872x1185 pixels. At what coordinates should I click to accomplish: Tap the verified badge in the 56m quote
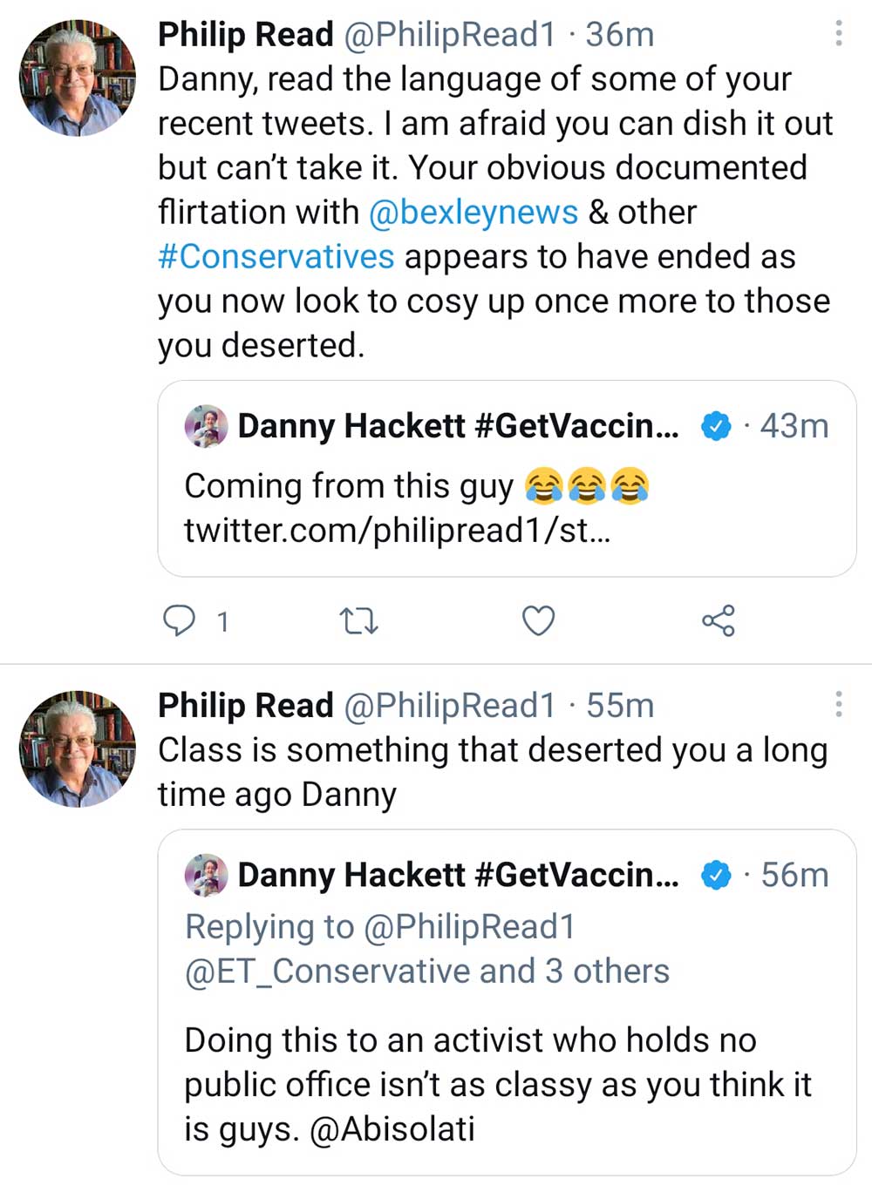pos(716,875)
